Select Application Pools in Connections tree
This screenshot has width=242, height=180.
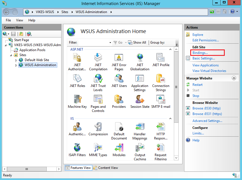pos(32,50)
